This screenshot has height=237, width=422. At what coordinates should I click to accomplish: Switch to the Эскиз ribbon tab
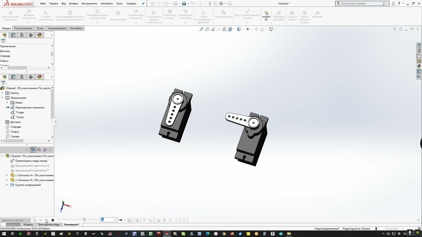tap(40, 28)
